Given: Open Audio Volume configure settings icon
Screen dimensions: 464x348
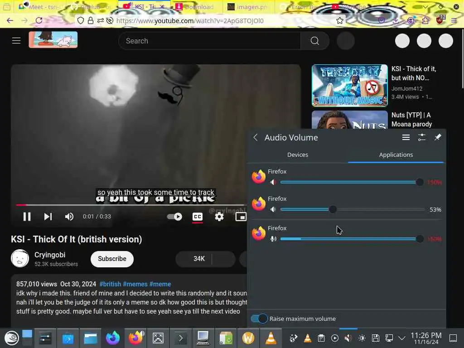Looking at the screenshot, I should [x=422, y=138].
